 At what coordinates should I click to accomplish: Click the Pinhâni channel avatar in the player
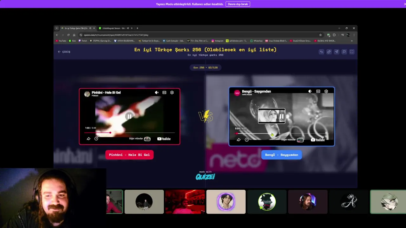87,94
